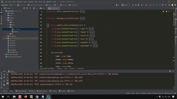Viewport: 177px width, 99px height.
Task: Expand folded body of alert_sweetalert function
Action: point(82,12)
